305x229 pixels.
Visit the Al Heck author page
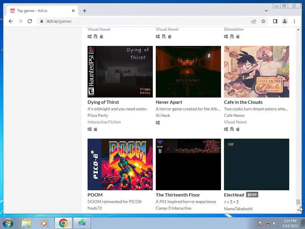[163, 115]
